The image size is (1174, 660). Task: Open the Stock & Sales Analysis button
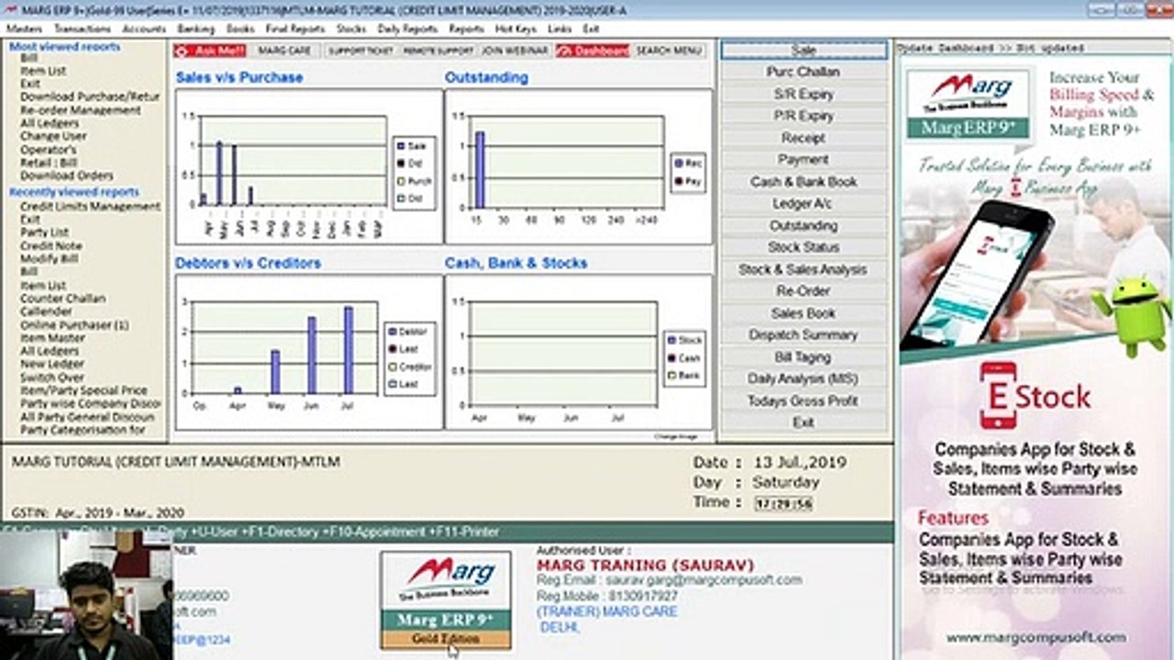click(803, 269)
